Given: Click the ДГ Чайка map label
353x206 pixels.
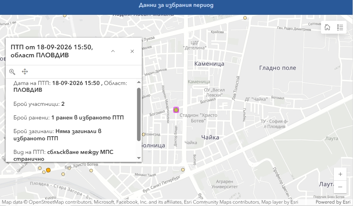Looking at the screenshot, I should (256, 99).
